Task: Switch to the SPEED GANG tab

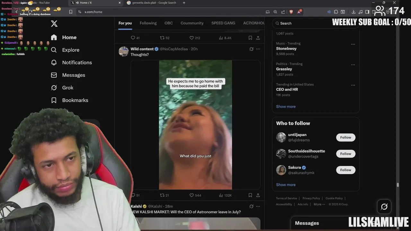Action: pos(223,23)
